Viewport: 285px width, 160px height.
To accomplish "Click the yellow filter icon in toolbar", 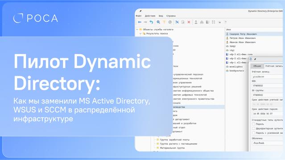I will tap(164, 22).
